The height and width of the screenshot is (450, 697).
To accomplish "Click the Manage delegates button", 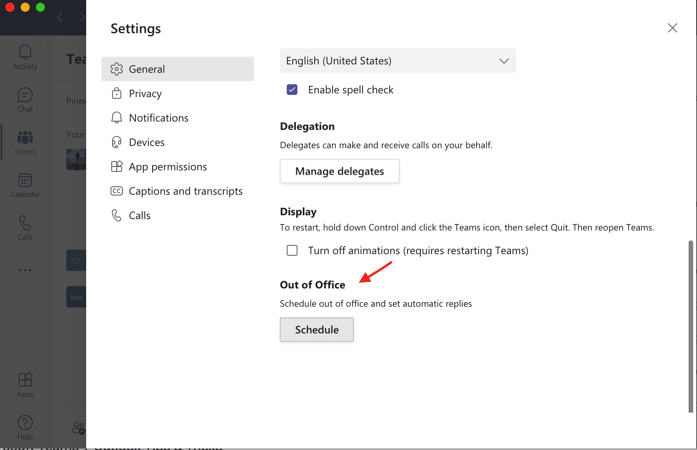I will (339, 171).
